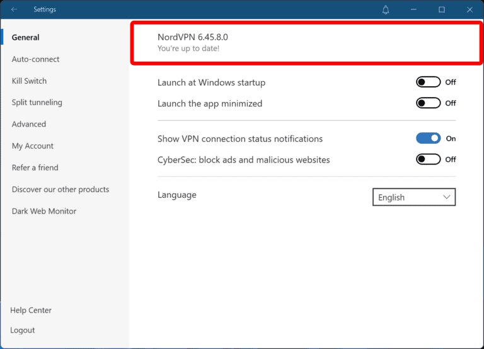
Task: Select the General settings tab
Action: (x=26, y=37)
